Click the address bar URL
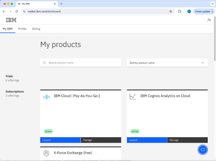 pyautogui.click(x=44, y=12)
